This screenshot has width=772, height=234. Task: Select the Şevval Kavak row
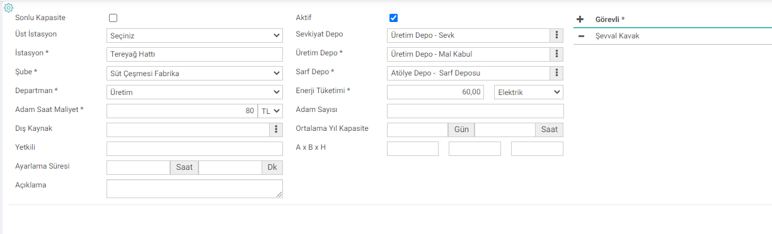pos(672,36)
